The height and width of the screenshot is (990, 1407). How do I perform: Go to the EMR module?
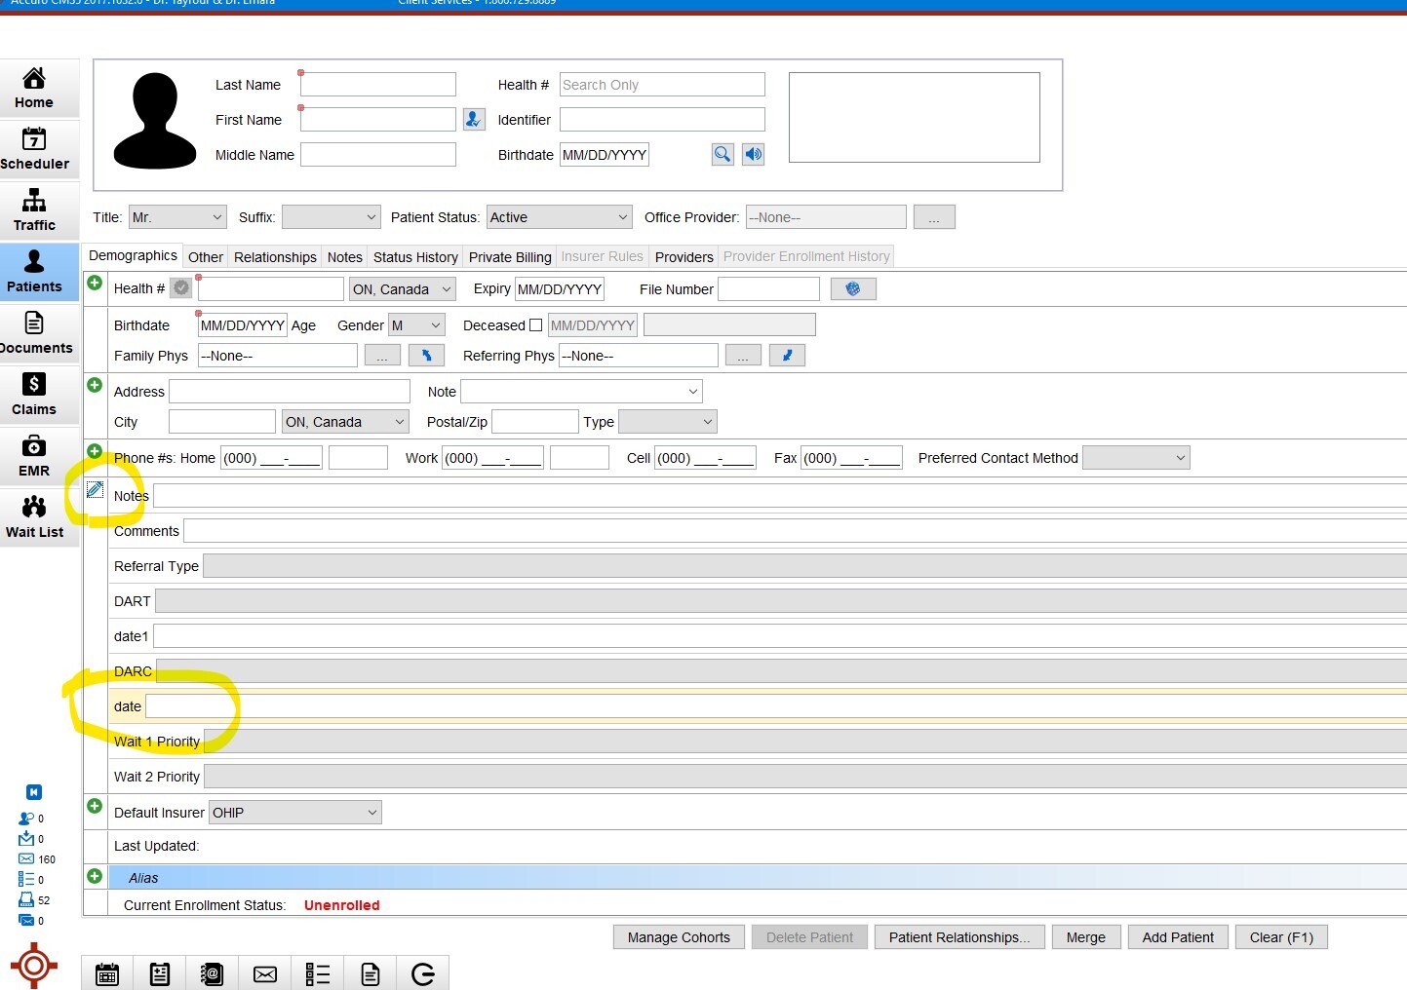tap(35, 456)
